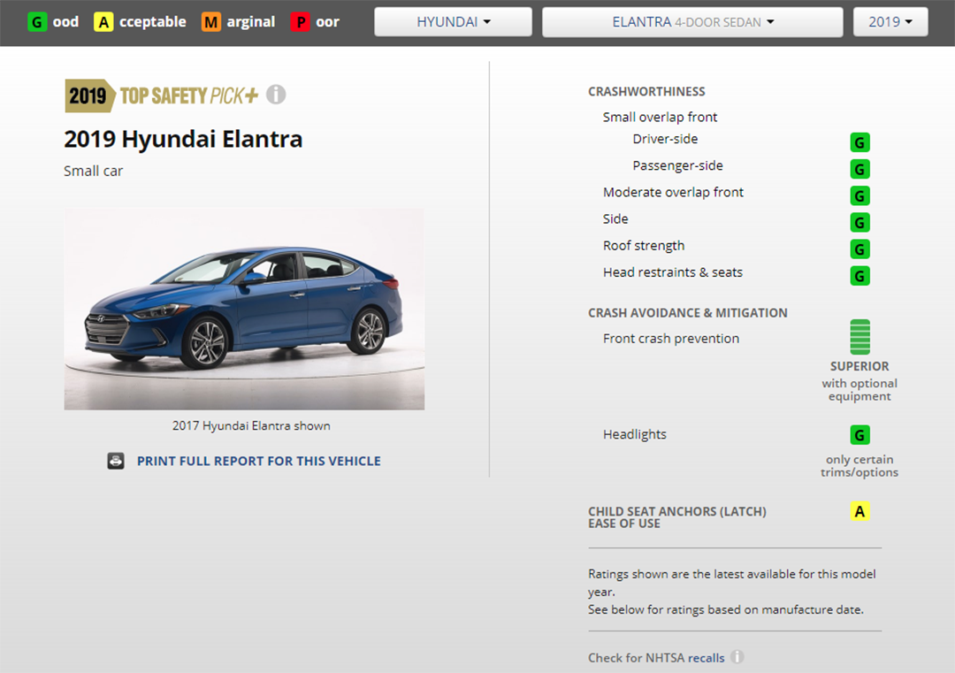
Task: Click the info icon beside Top Safety Pick+
Action: tap(276, 95)
